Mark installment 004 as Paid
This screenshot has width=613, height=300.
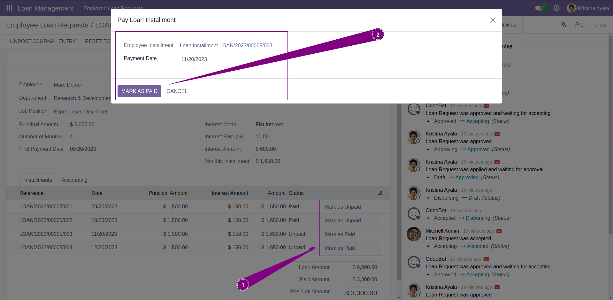pos(340,248)
